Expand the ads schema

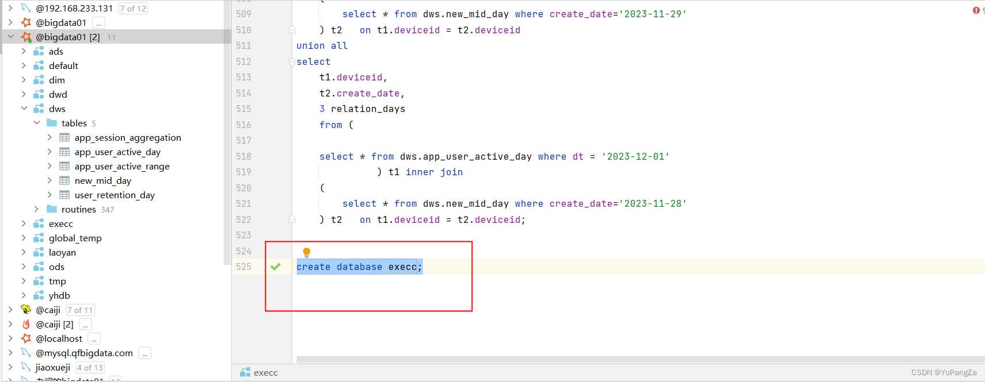coord(24,51)
